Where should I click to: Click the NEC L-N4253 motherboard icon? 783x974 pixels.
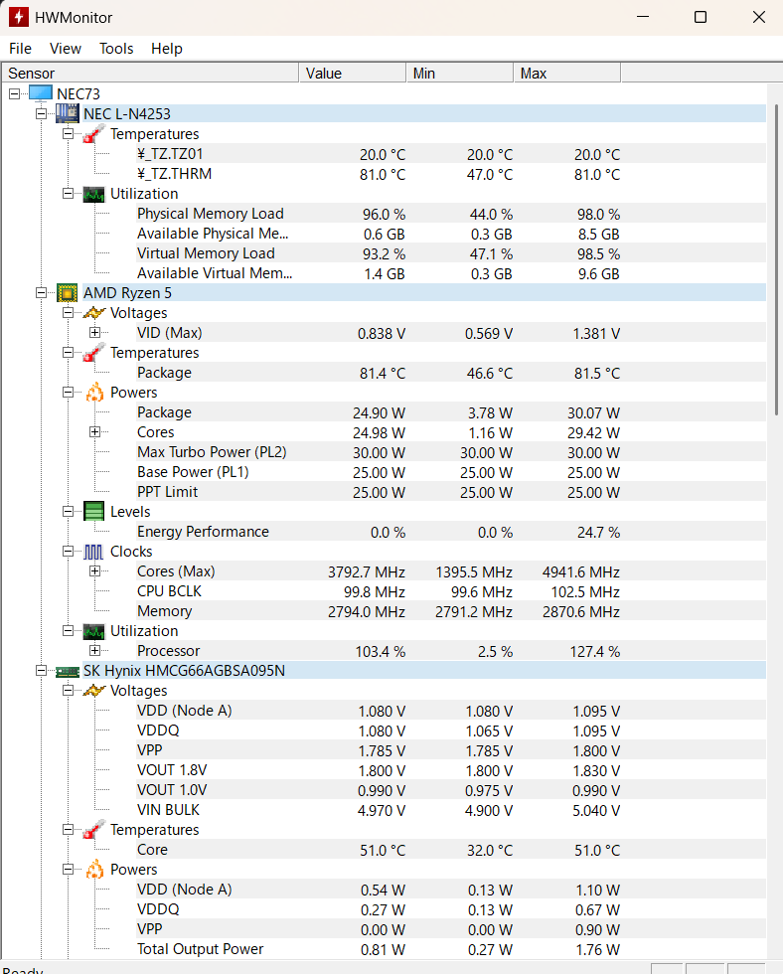(x=68, y=113)
